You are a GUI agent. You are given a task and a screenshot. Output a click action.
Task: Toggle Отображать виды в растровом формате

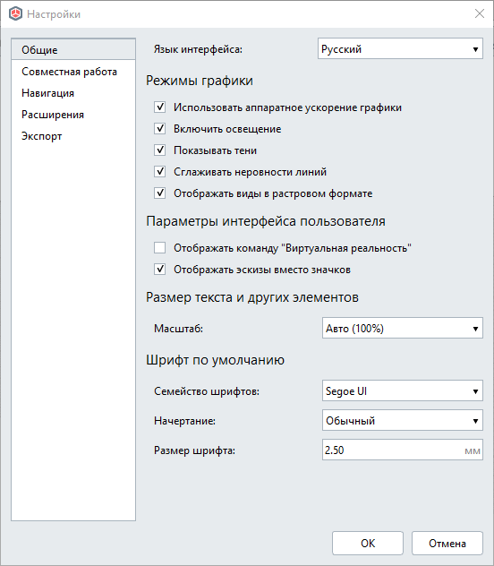click(x=159, y=193)
